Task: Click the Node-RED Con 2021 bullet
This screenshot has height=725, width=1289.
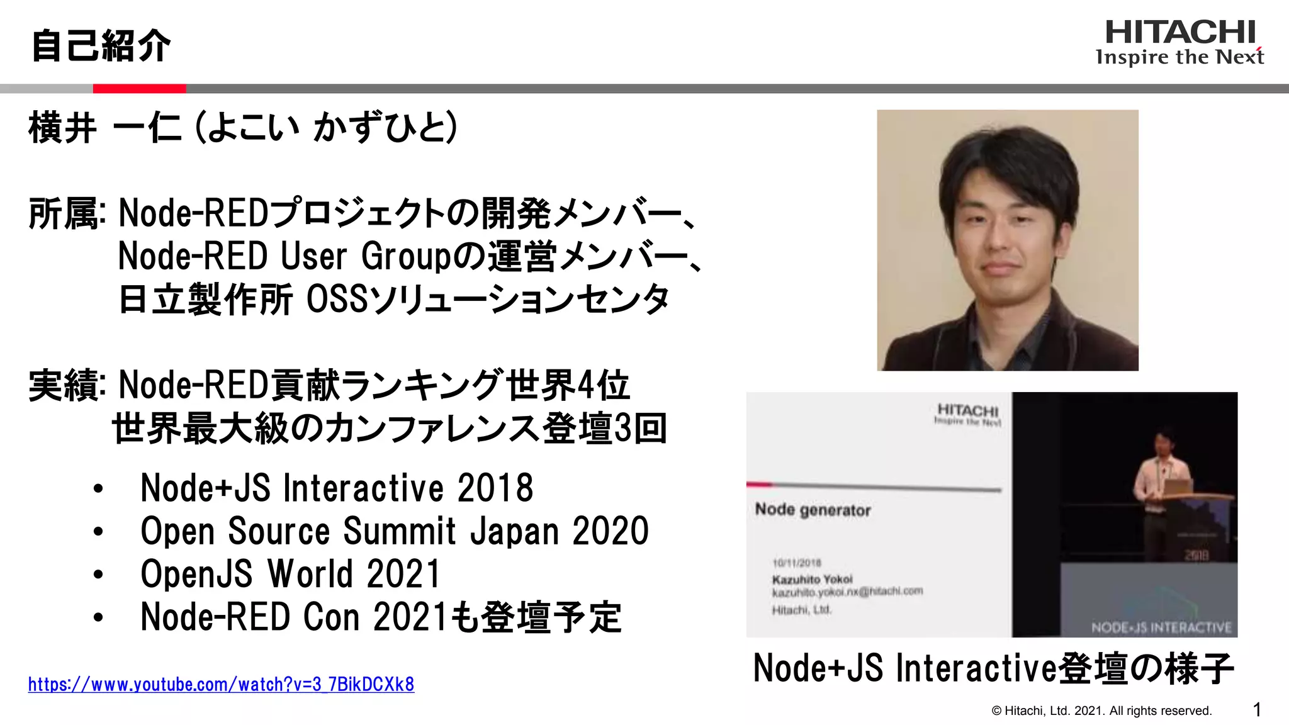Action: (381, 617)
